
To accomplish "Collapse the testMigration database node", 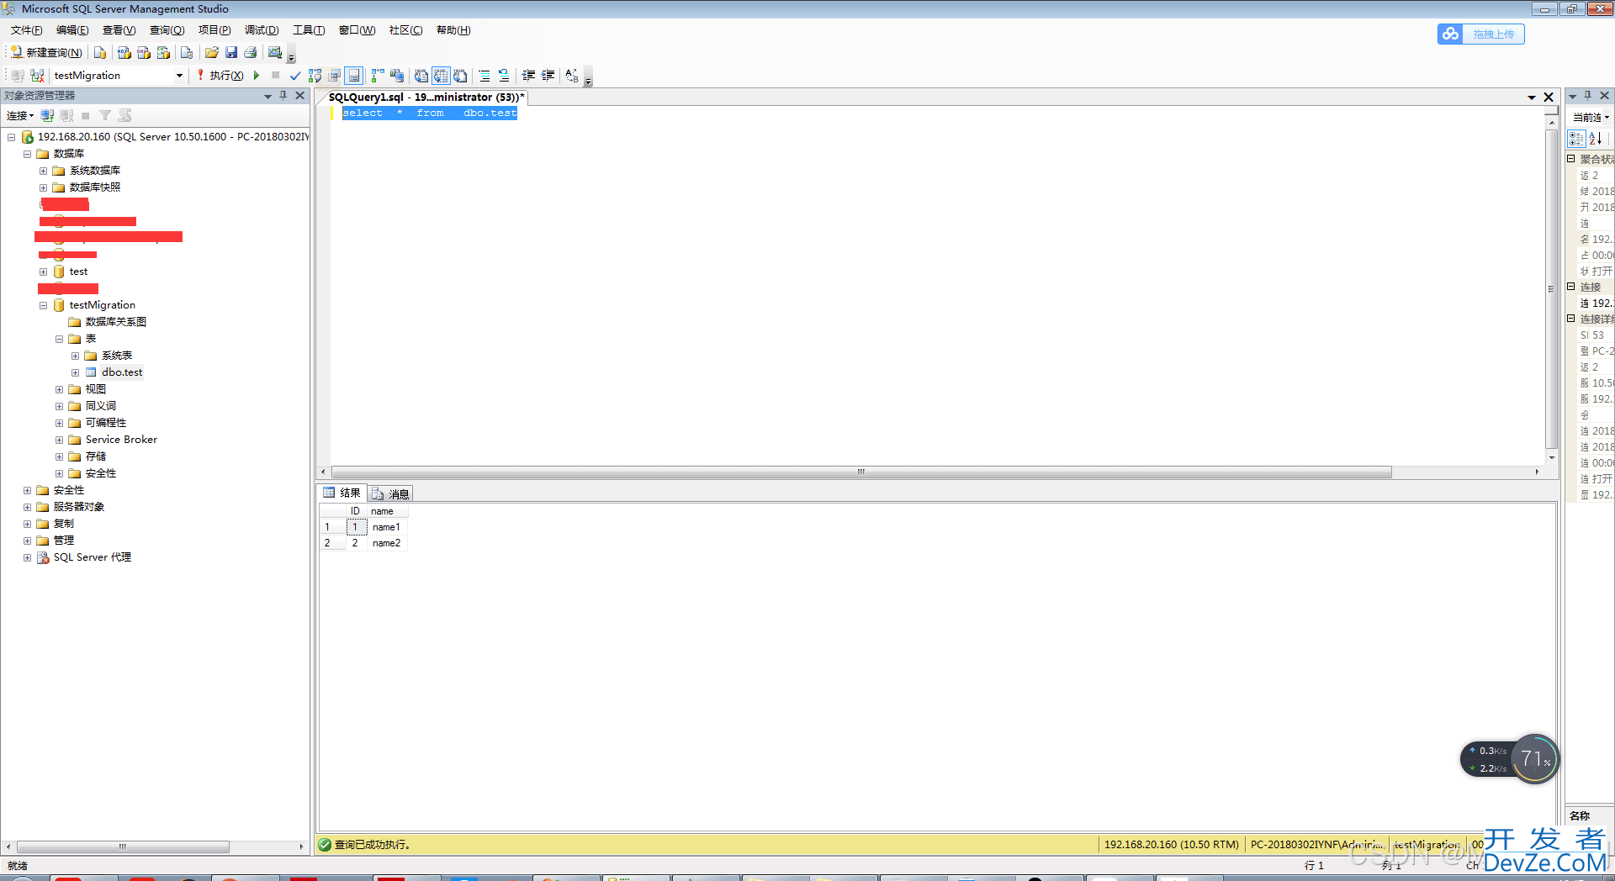I will tap(43, 305).
